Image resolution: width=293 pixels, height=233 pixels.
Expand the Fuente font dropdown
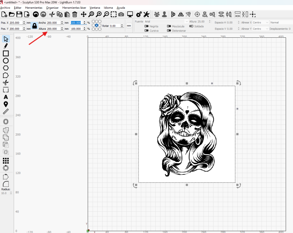coord(165,22)
